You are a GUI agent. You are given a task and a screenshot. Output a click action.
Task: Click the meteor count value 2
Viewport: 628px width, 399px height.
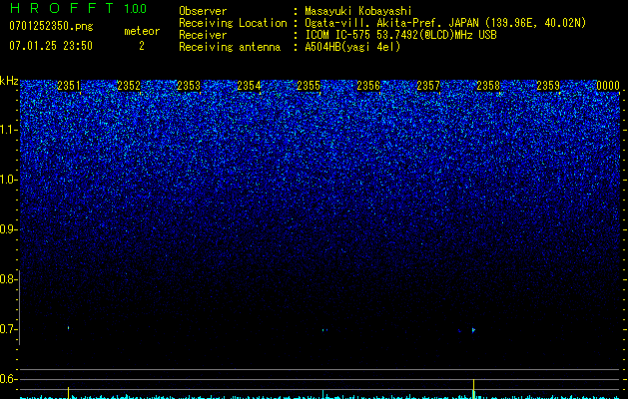point(142,46)
